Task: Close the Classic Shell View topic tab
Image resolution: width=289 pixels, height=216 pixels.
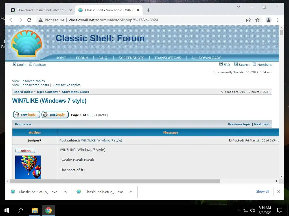Action: coord(138,10)
